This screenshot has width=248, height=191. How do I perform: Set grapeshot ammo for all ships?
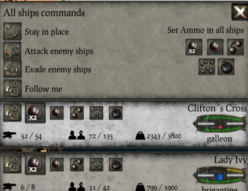coord(207,67)
